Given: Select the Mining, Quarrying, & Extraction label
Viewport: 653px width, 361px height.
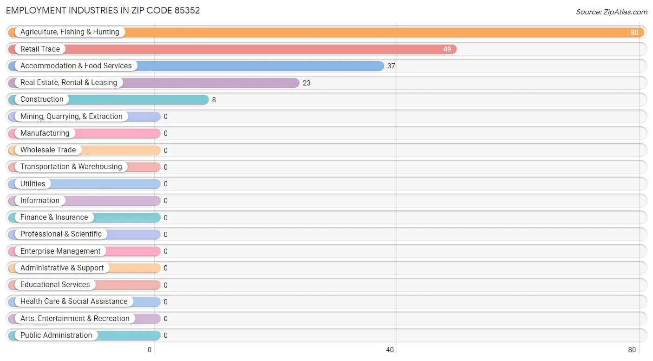Looking at the screenshot, I should point(72,117).
